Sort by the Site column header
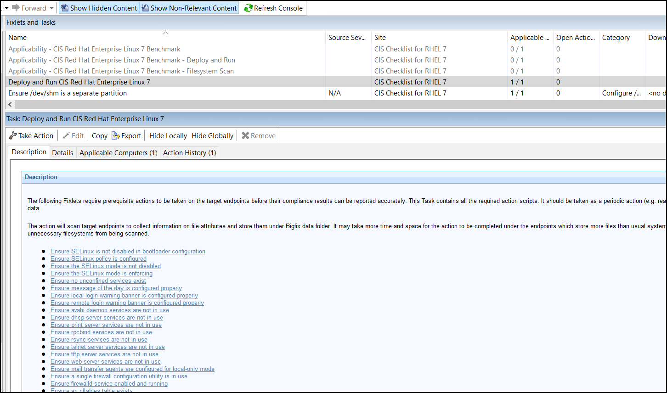The height and width of the screenshot is (393, 667). 440,38
